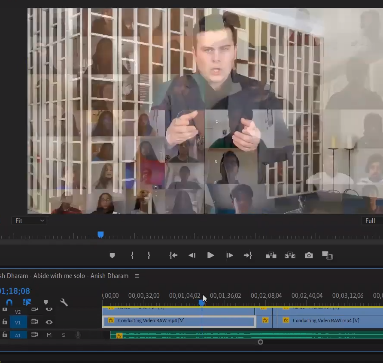The image size is (383, 363).
Task: Toggle A1 track targeting
Action: tap(18, 335)
